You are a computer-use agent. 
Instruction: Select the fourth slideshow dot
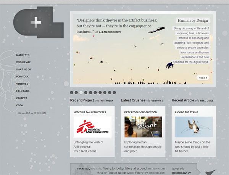pos(86,93)
